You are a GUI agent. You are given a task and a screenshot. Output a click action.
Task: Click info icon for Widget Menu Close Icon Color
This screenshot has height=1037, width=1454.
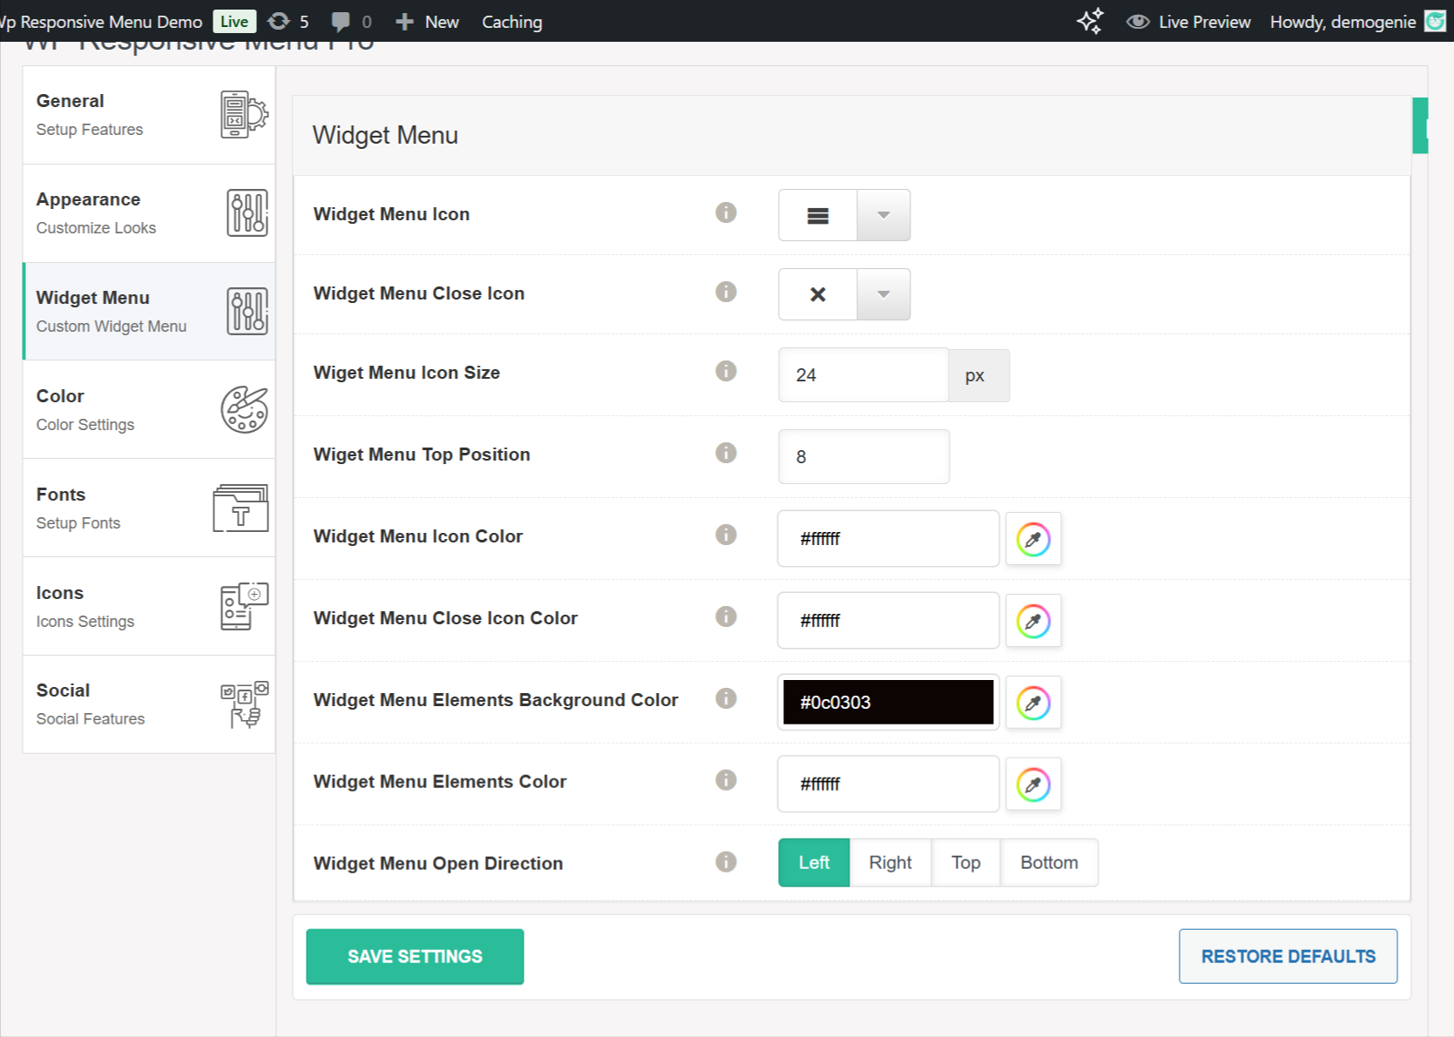pyautogui.click(x=726, y=616)
